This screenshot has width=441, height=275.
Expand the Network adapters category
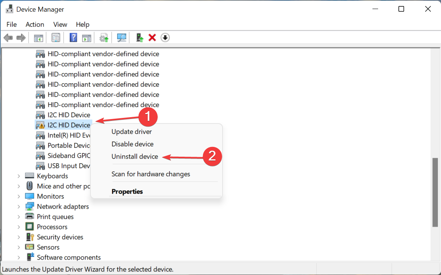point(19,206)
